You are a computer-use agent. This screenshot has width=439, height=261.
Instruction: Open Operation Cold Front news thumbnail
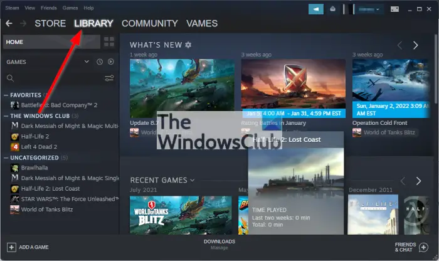(391, 88)
